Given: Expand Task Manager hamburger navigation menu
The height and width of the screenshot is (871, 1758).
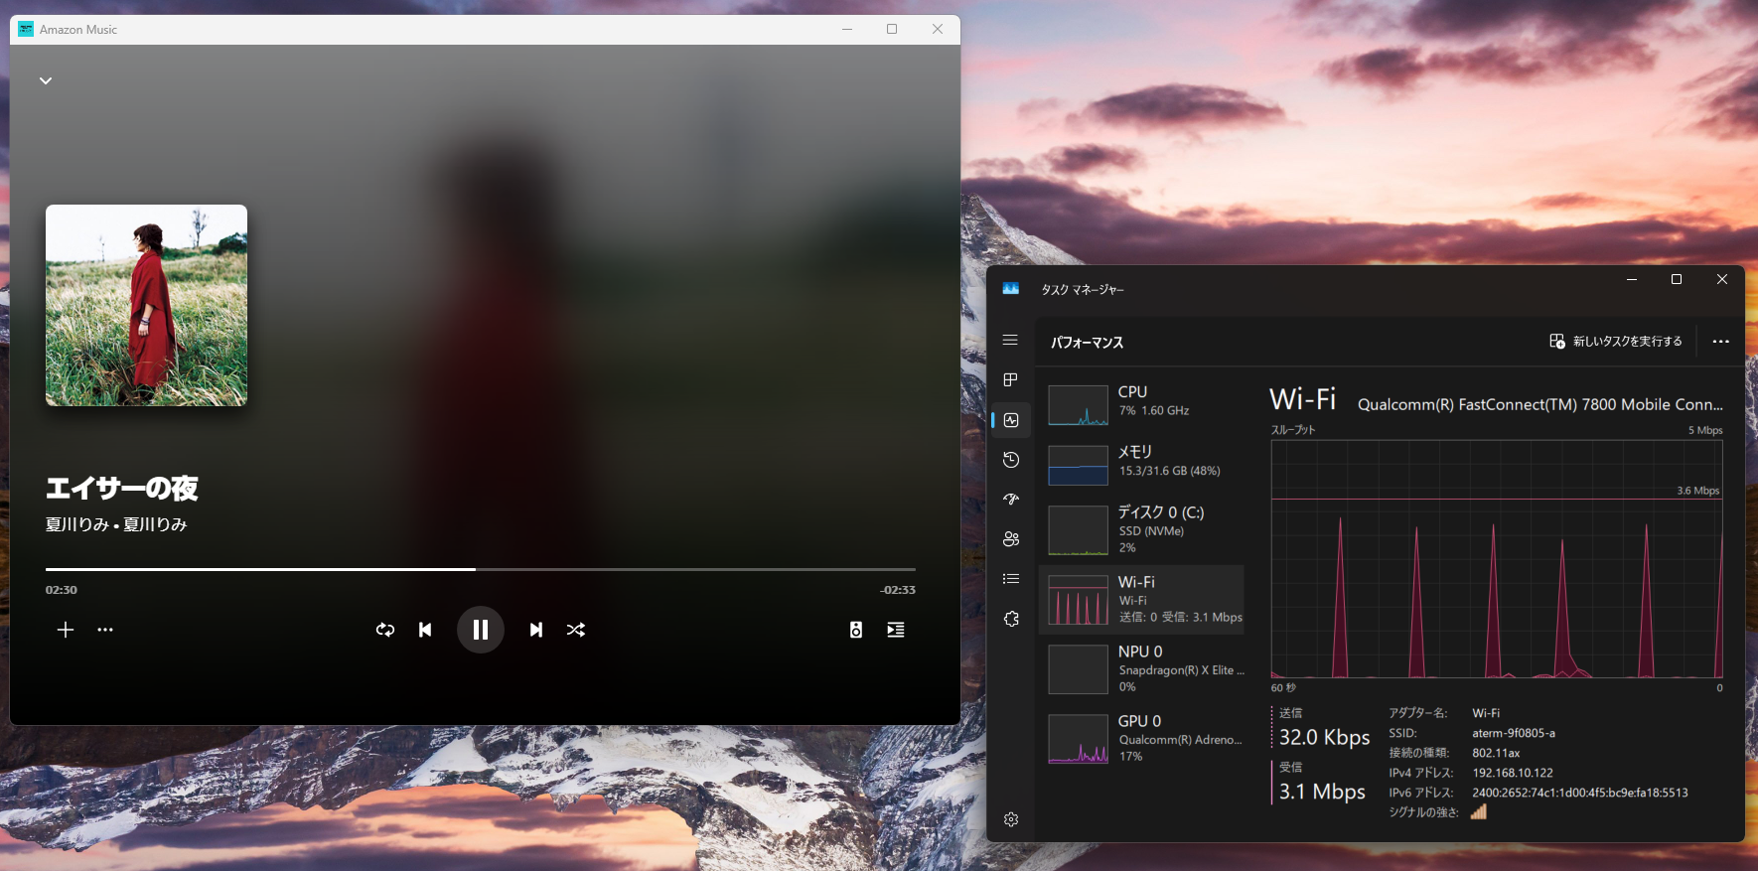Looking at the screenshot, I should pyautogui.click(x=1010, y=340).
